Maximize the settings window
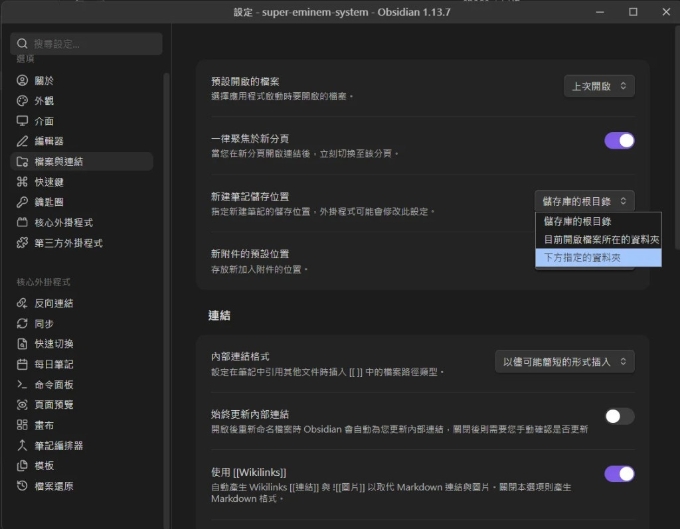This screenshot has height=529, width=680. coord(633,12)
